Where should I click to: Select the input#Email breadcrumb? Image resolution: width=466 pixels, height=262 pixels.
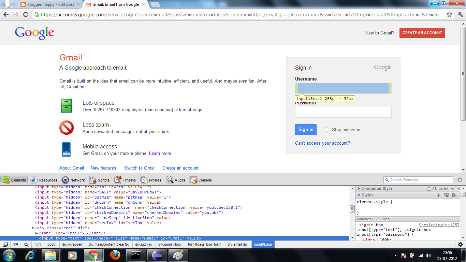tap(263, 245)
